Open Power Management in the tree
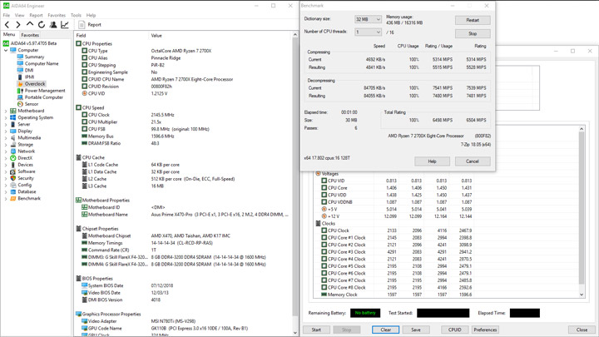The image size is (599, 337). point(45,91)
